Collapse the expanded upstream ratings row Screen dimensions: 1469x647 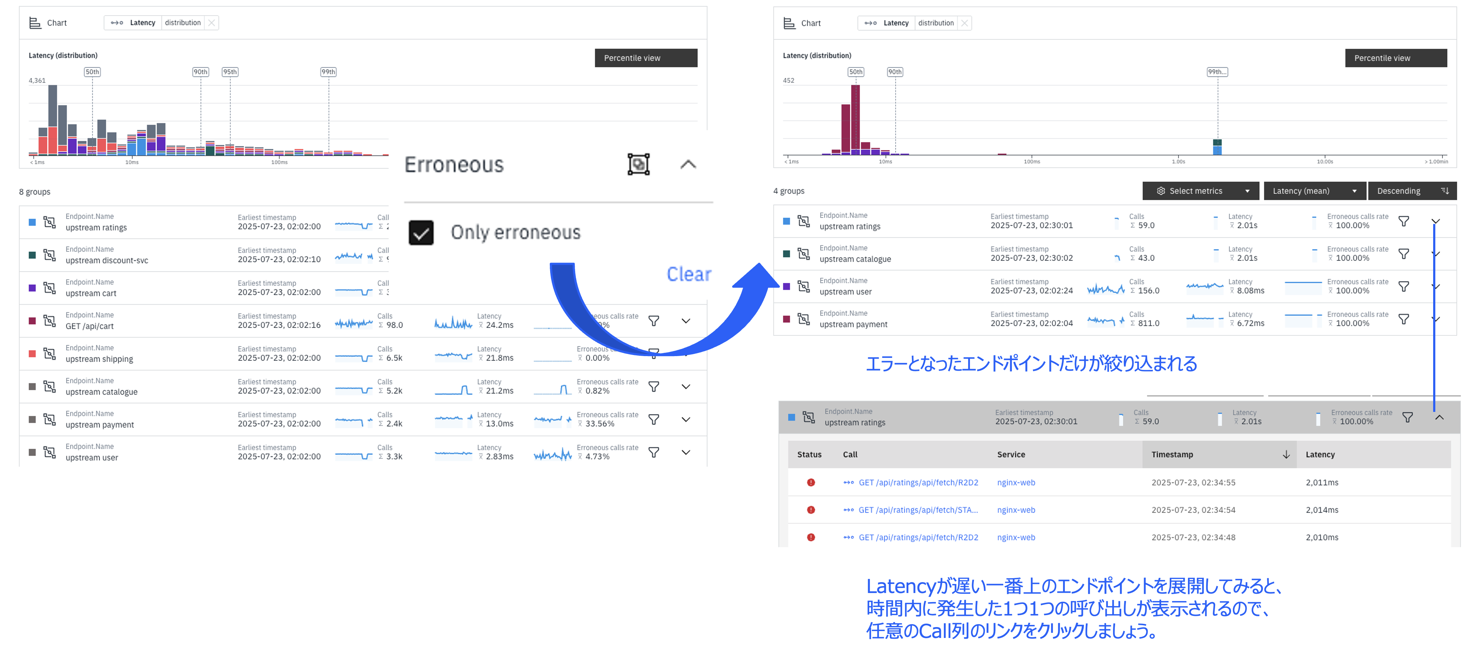[x=1439, y=418]
